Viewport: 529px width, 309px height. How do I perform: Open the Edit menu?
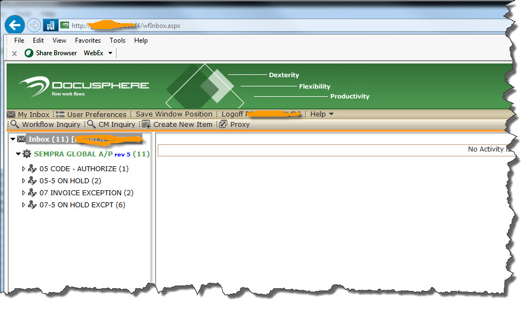(x=38, y=40)
